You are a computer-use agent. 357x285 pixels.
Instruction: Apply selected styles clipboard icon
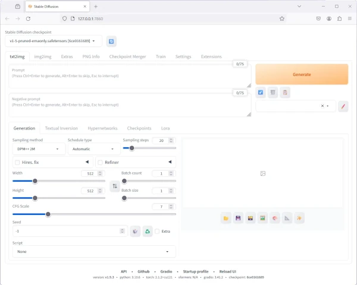(x=285, y=92)
